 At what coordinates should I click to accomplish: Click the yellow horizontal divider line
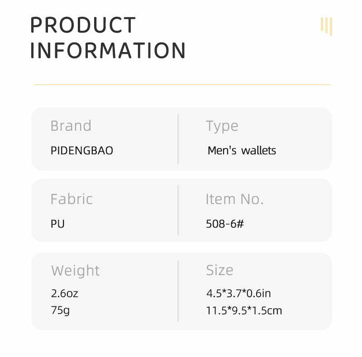coord(182,85)
